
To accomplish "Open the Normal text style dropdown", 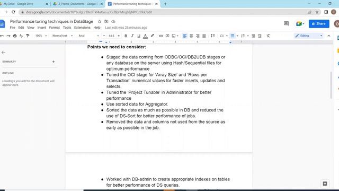I will 63,36.
